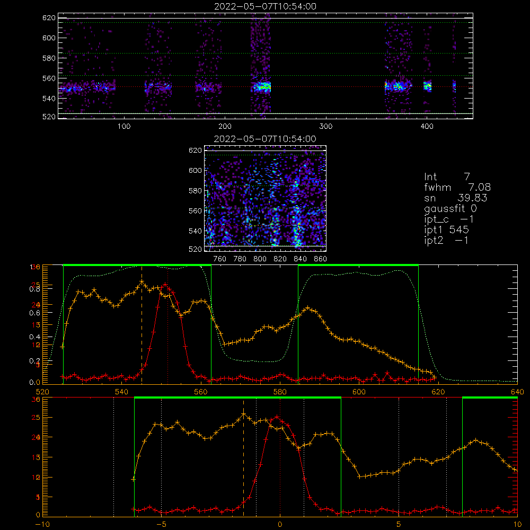The height and width of the screenshot is (530, 530).
Task: Select the 'ipt2 -1' readout
Action: 446,240
